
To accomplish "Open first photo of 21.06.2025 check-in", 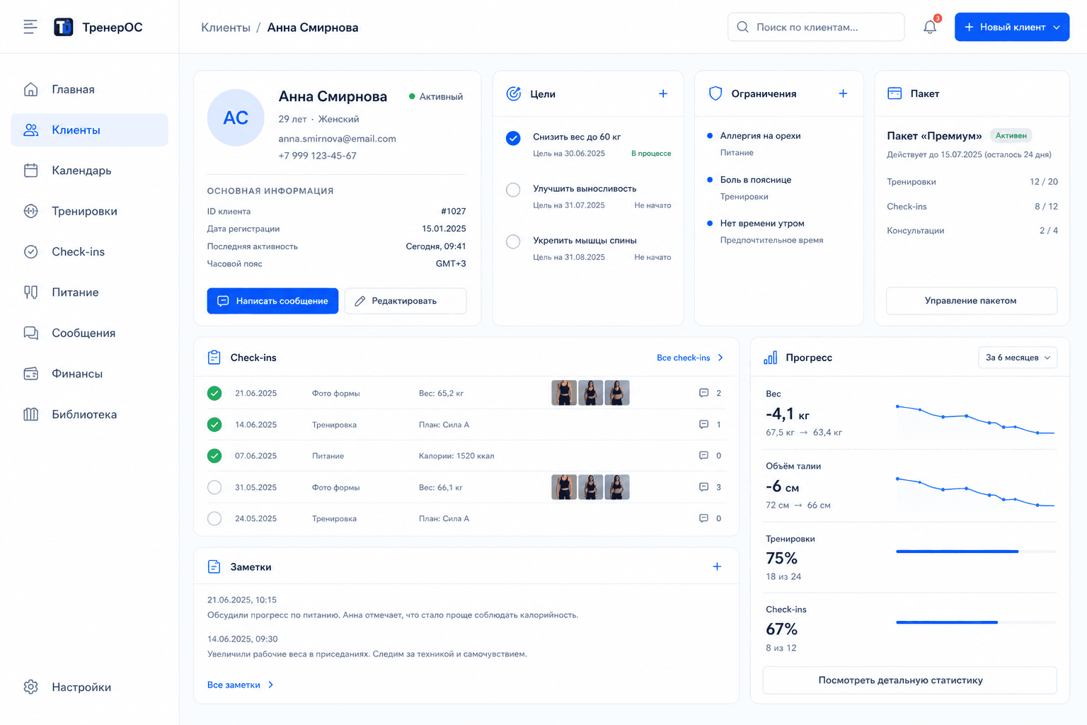I will point(564,393).
